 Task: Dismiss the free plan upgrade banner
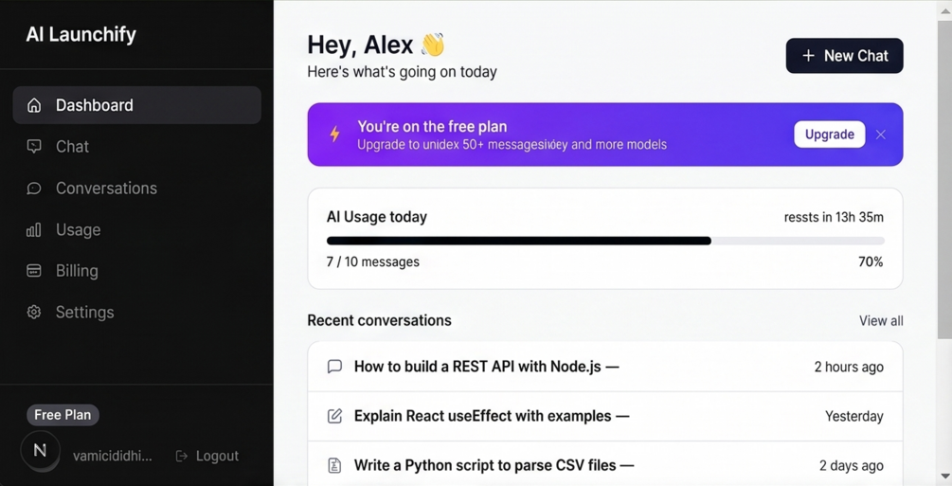point(880,135)
